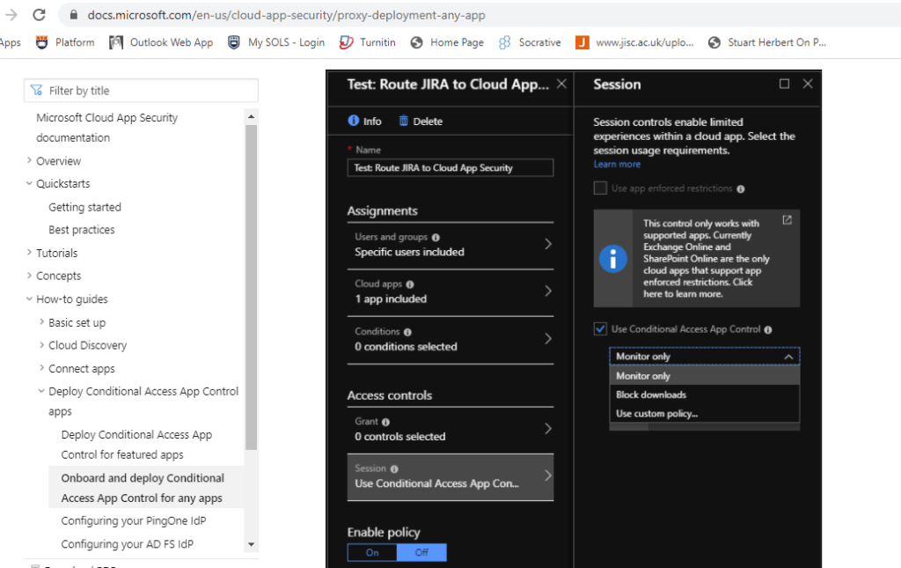Select Block downloads from the dropdown list
This screenshot has height=568, width=901.
point(651,395)
